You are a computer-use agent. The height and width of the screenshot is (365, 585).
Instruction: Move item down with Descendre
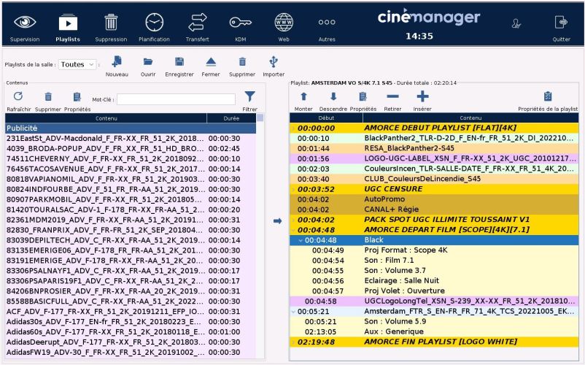pyautogui.click(x=333, y=96)
